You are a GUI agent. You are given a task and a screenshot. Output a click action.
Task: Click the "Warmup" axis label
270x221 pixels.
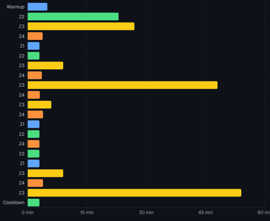pos(15,7)
